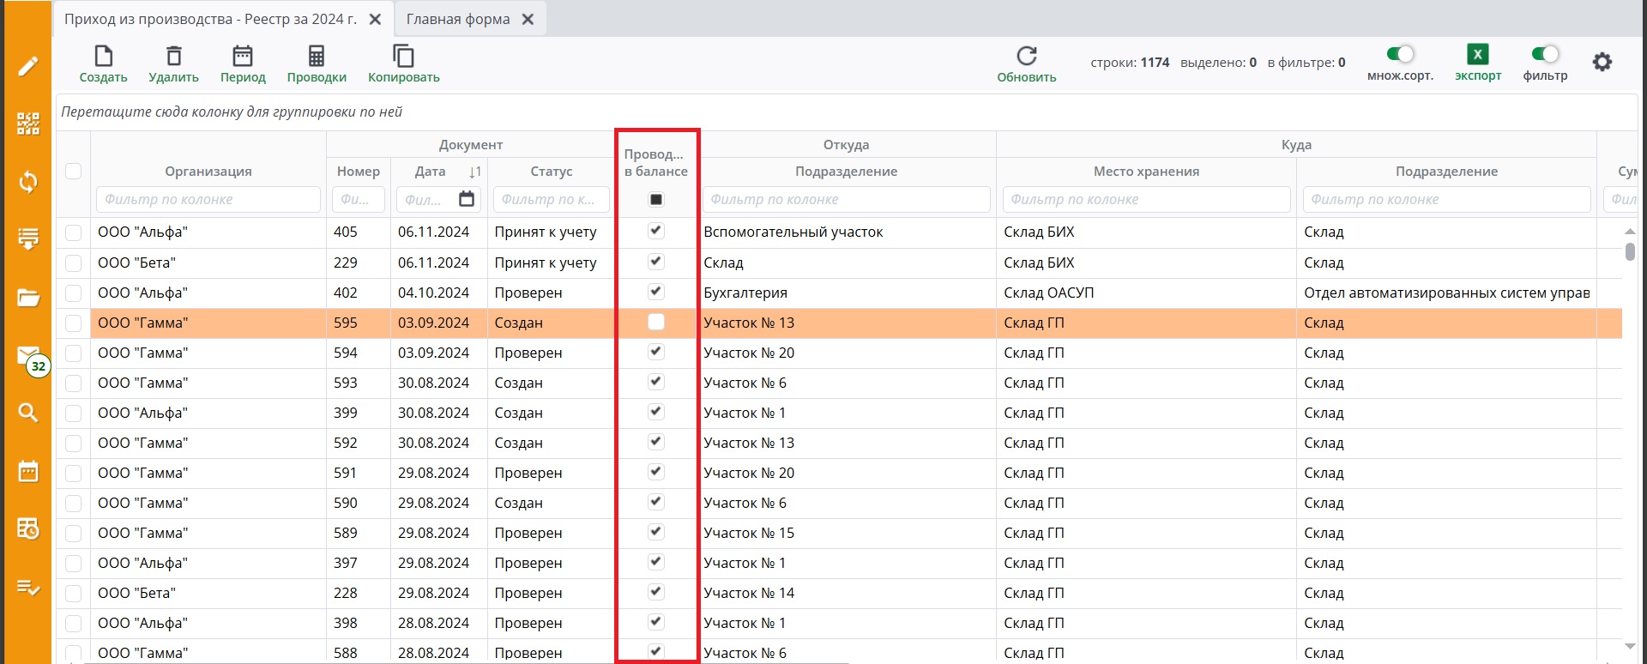Switch to the Главная форма tab
This screenshot has width=1647, height=664.
pos(458,19)
